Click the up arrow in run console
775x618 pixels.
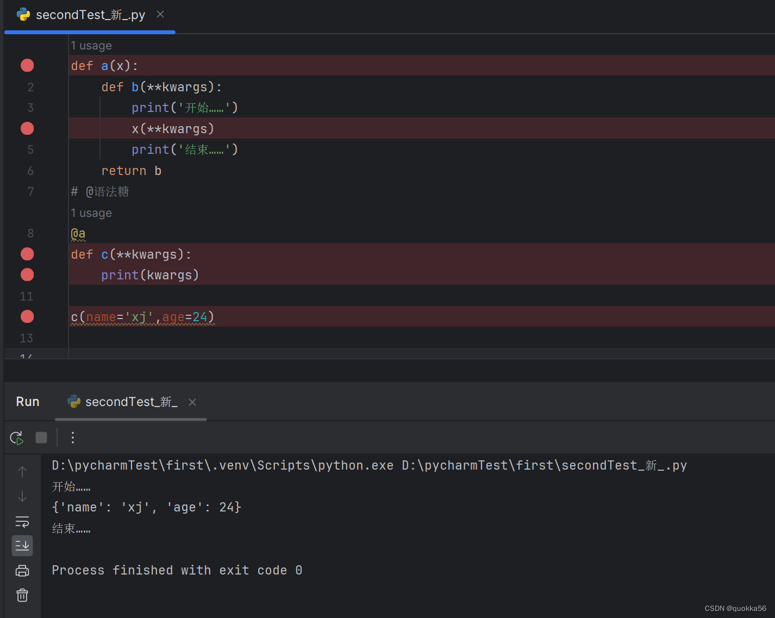point(22,472)
